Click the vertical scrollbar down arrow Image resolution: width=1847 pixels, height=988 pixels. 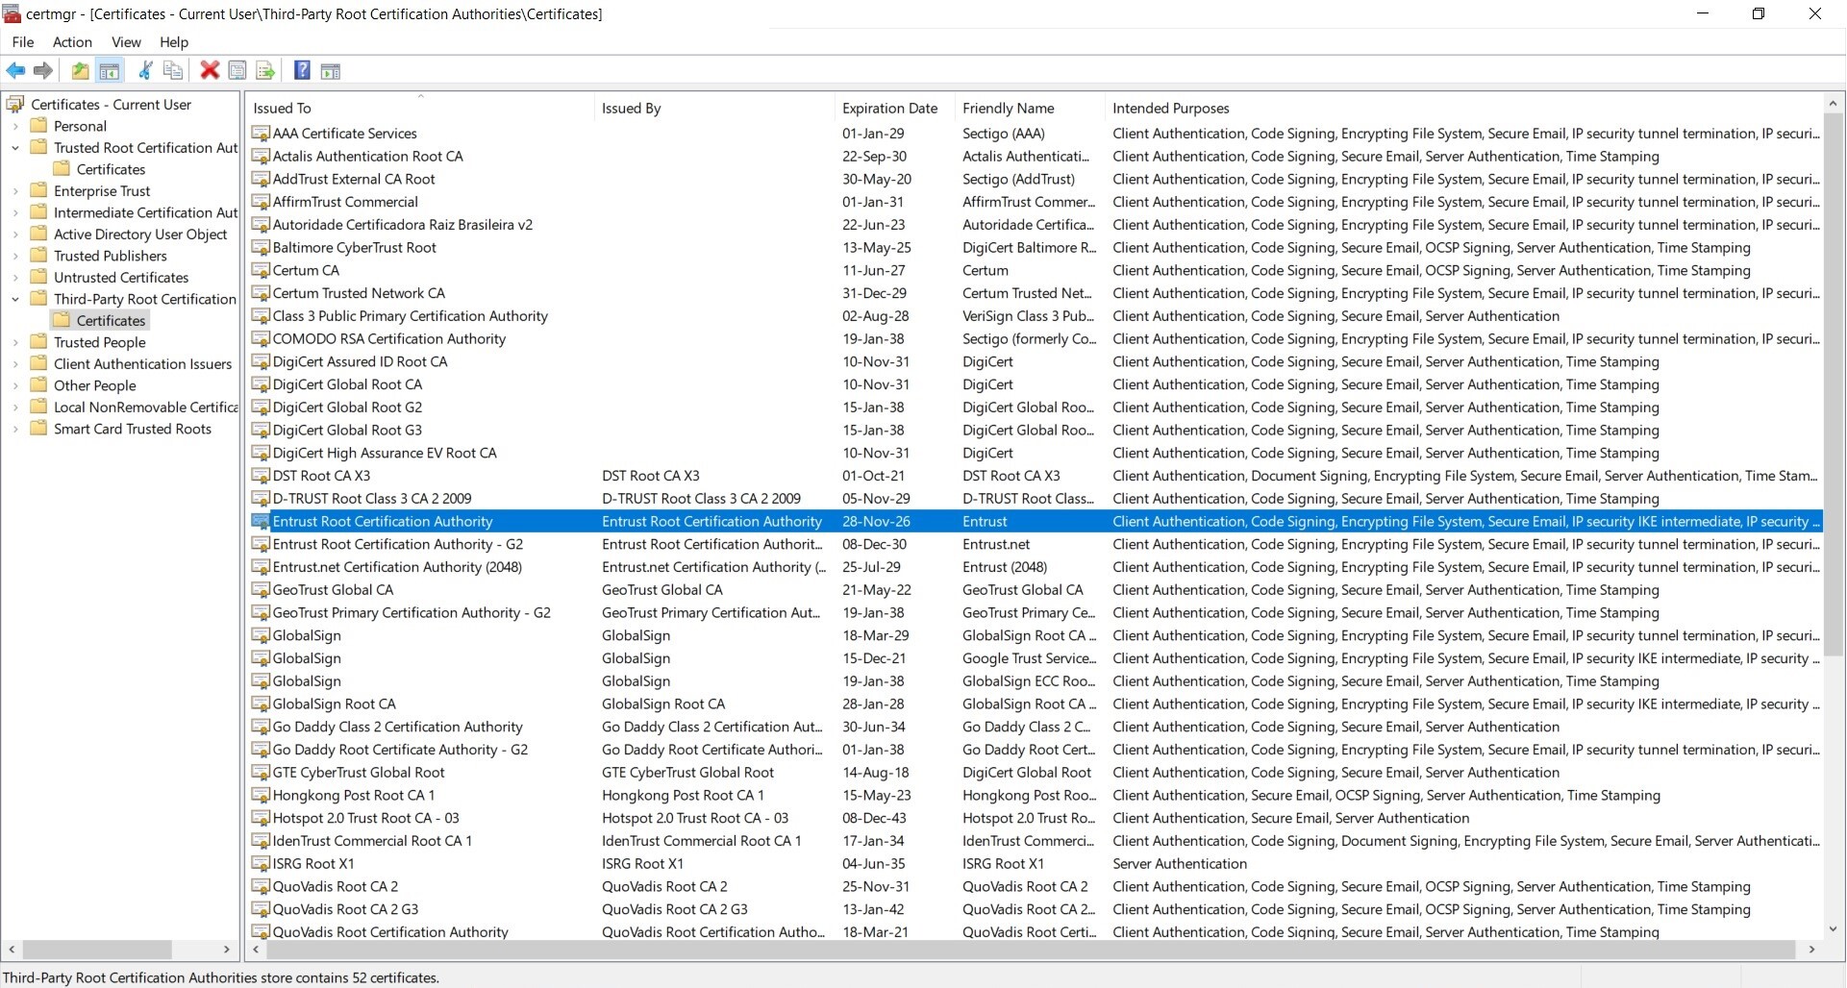(1833, 929)
